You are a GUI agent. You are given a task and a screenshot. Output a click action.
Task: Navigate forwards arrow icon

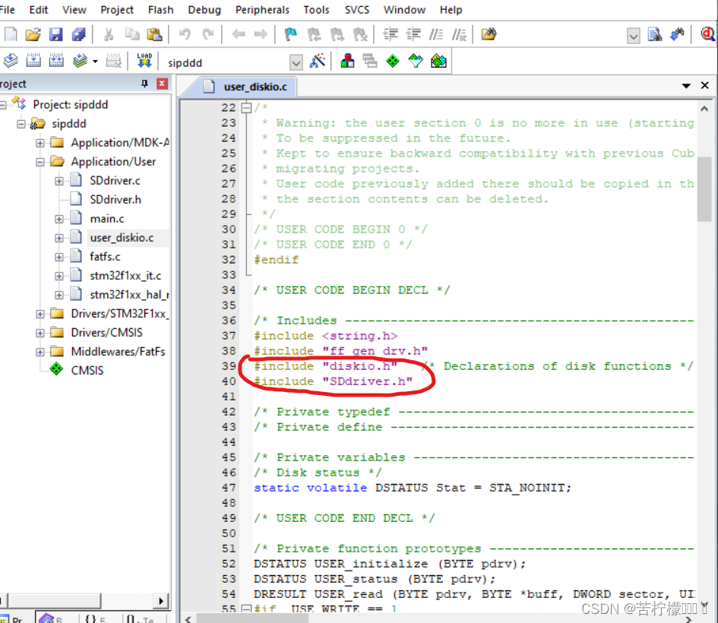click(261, 34)
